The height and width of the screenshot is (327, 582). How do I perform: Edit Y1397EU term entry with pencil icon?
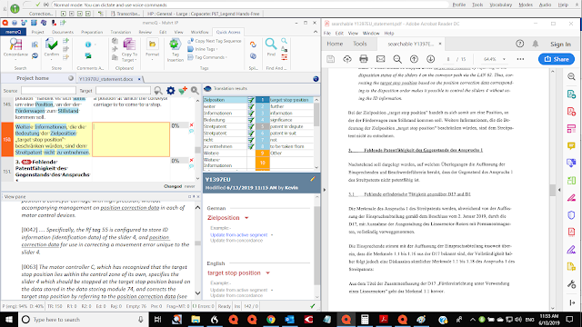tap(313, 179)
